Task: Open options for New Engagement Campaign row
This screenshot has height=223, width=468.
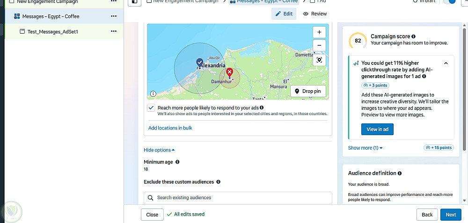Action: tap(114, 1)
